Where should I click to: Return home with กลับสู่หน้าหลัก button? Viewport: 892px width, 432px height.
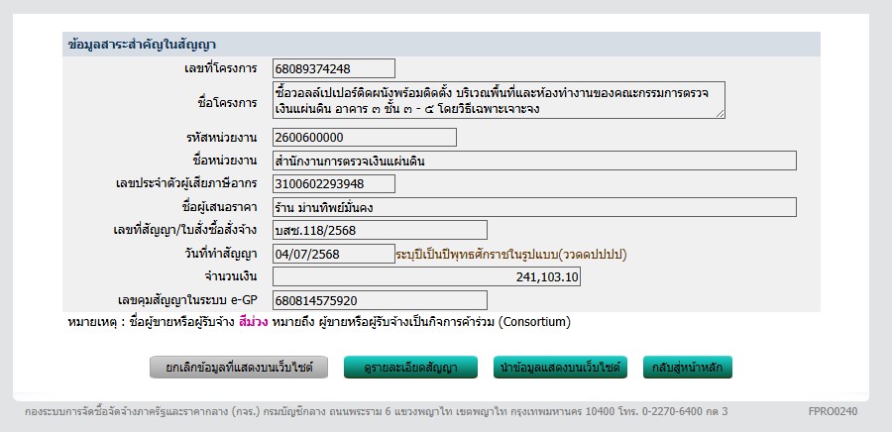[x=687, y=368]
